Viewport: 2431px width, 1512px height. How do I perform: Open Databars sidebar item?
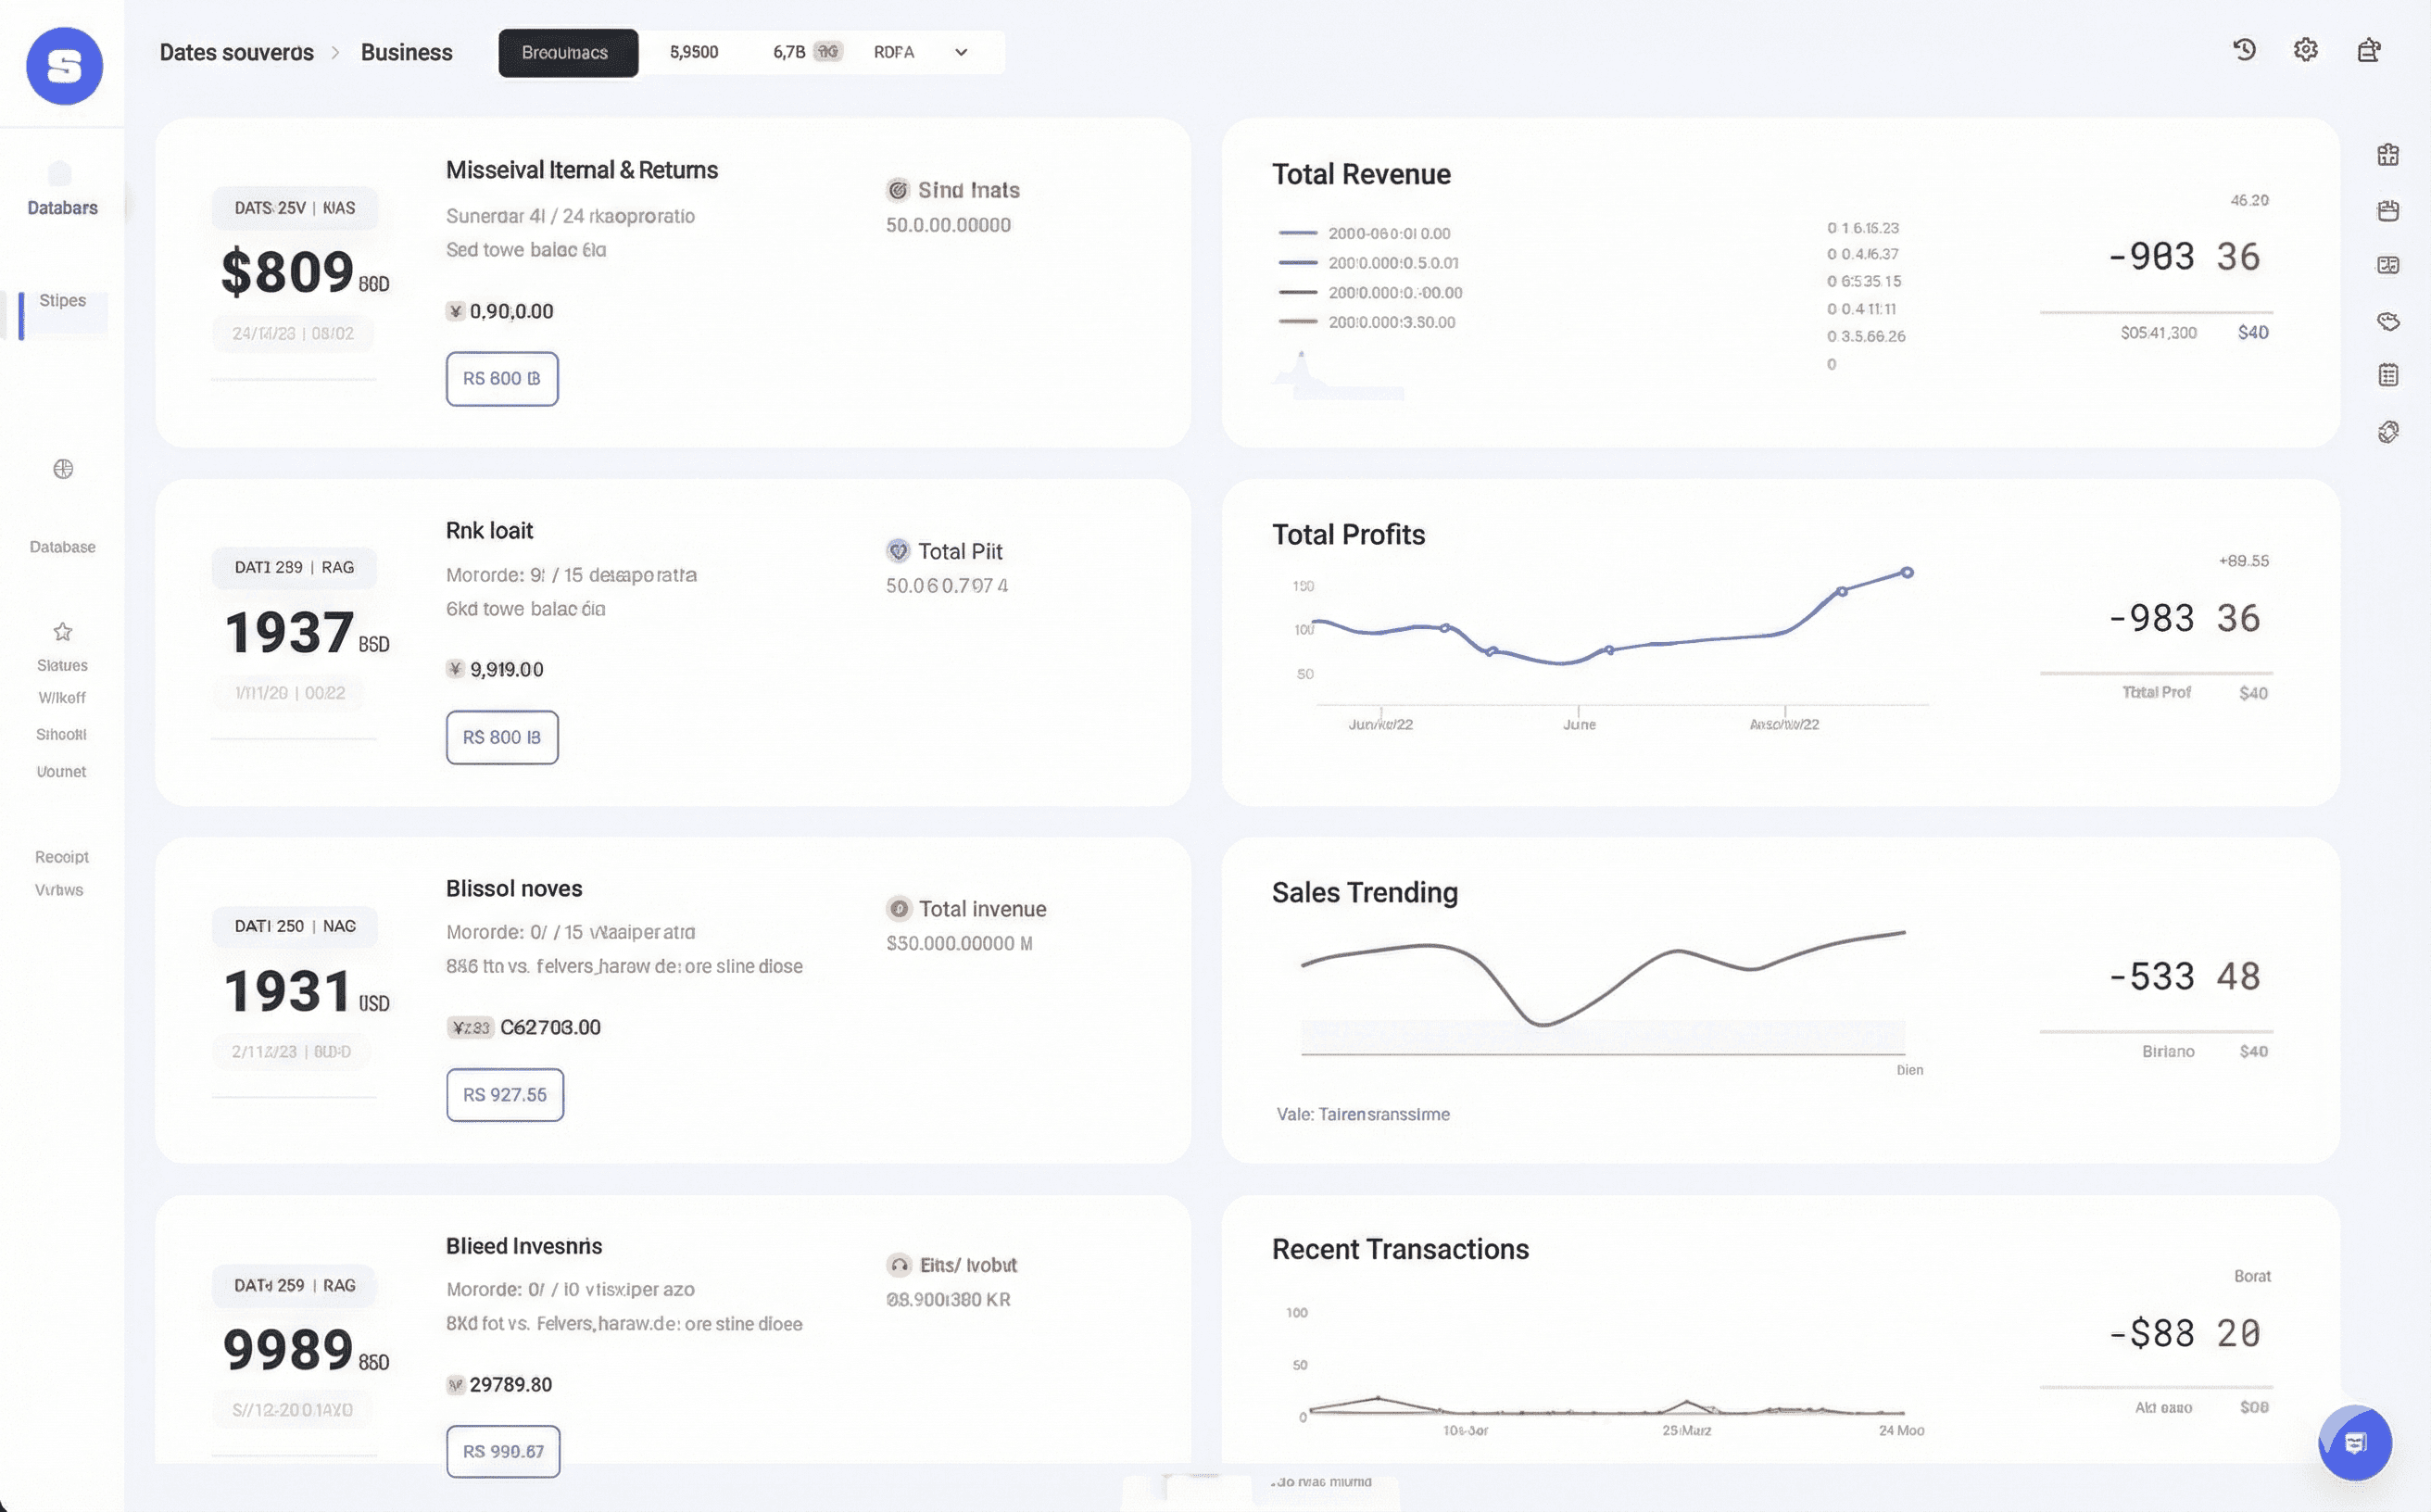pyautogui.click(x=62, y=208)
